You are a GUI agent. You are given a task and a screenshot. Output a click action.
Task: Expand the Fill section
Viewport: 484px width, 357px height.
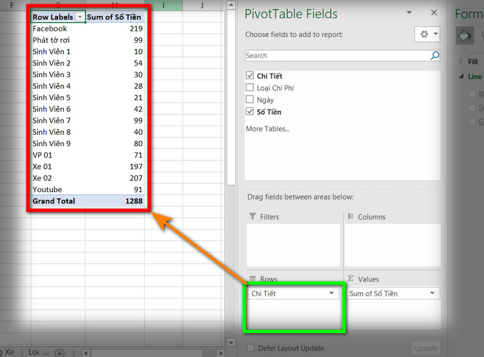pyautogui.click(x=461, y=61)
